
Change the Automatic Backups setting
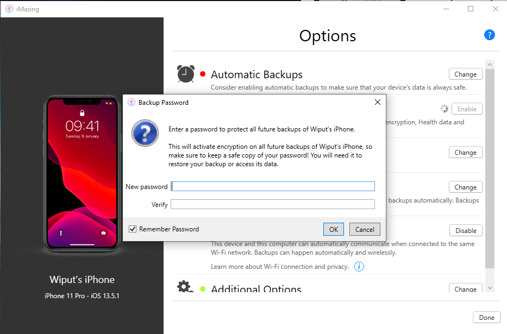(465, 74)
